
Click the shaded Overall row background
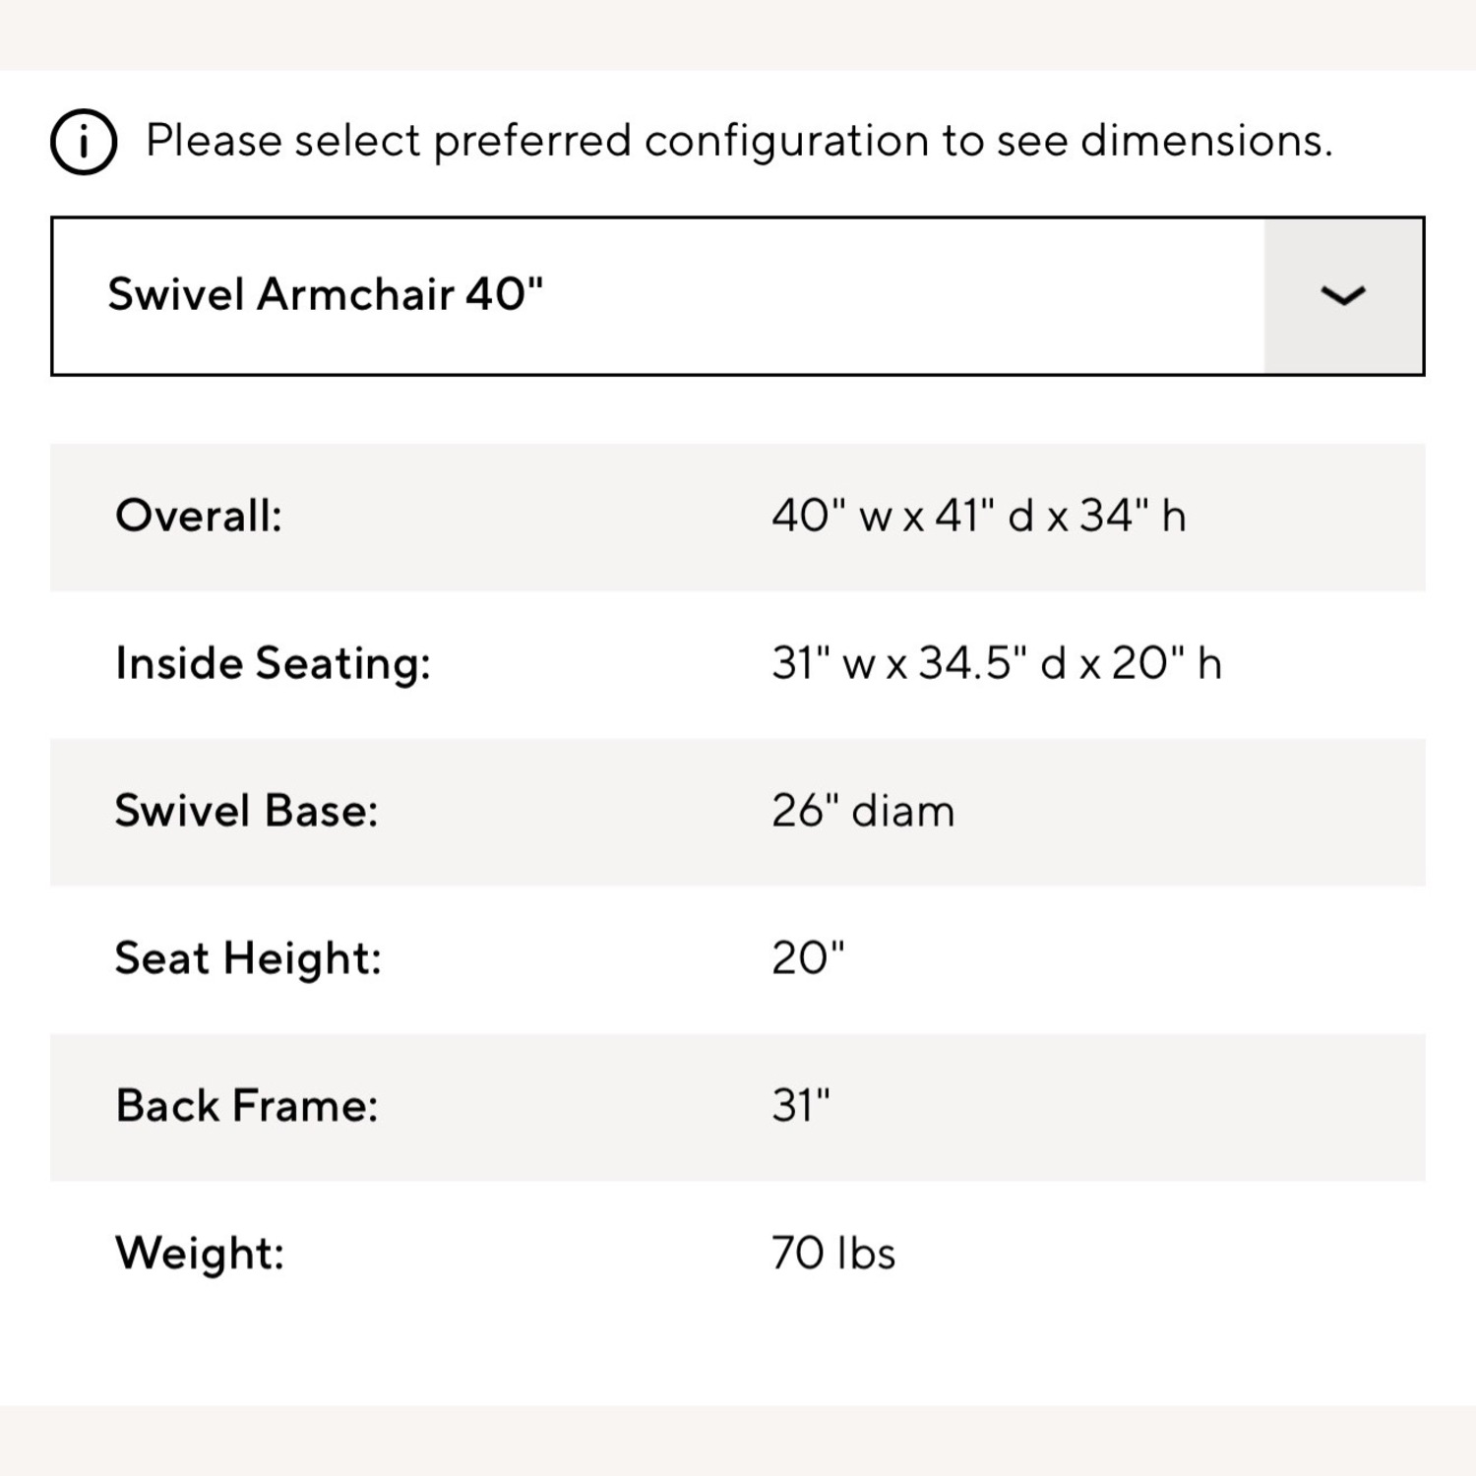738,518
